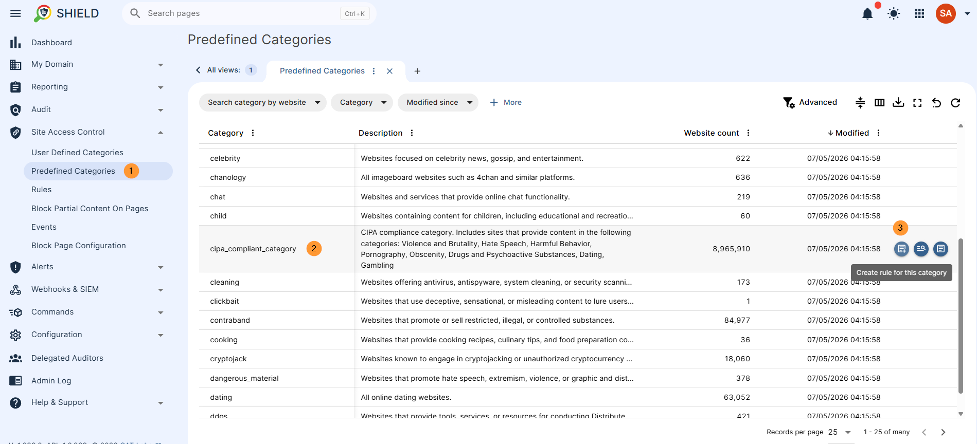The height and width of the screenshot is (444, 977).
Task: Add a new view tab
Action: [417, 71]
